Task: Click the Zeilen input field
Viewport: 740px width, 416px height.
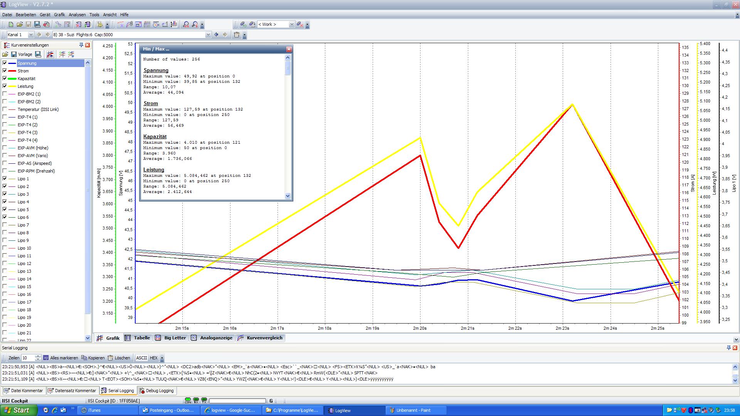Action: tap(28, 358)
